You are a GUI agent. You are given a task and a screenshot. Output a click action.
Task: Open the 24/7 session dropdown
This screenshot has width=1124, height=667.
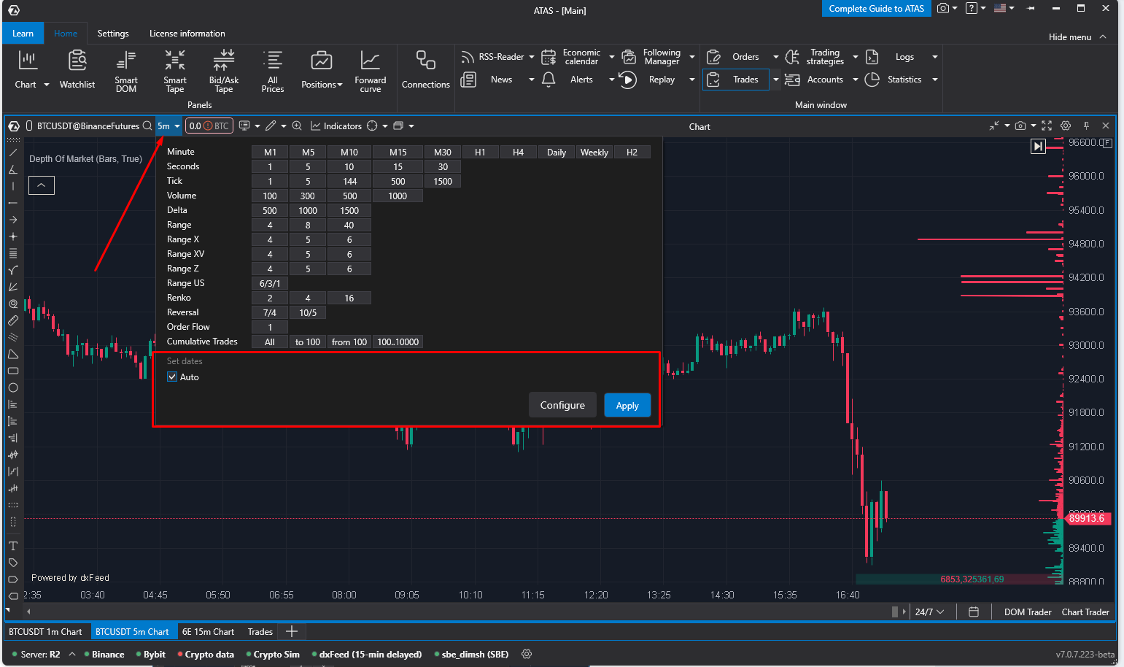click(x=930, y=612)
